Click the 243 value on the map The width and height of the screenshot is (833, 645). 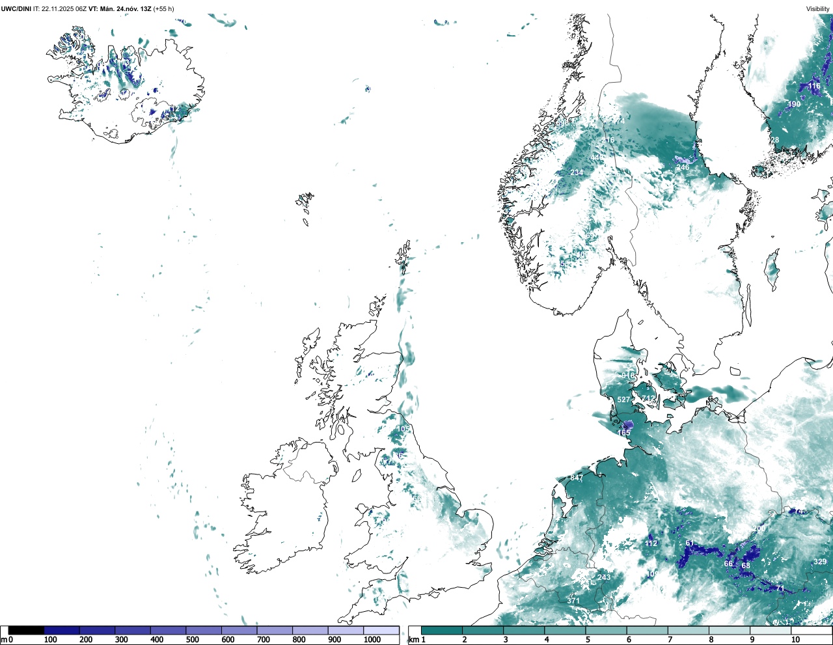pyautogui.click(x=604, y=577)
